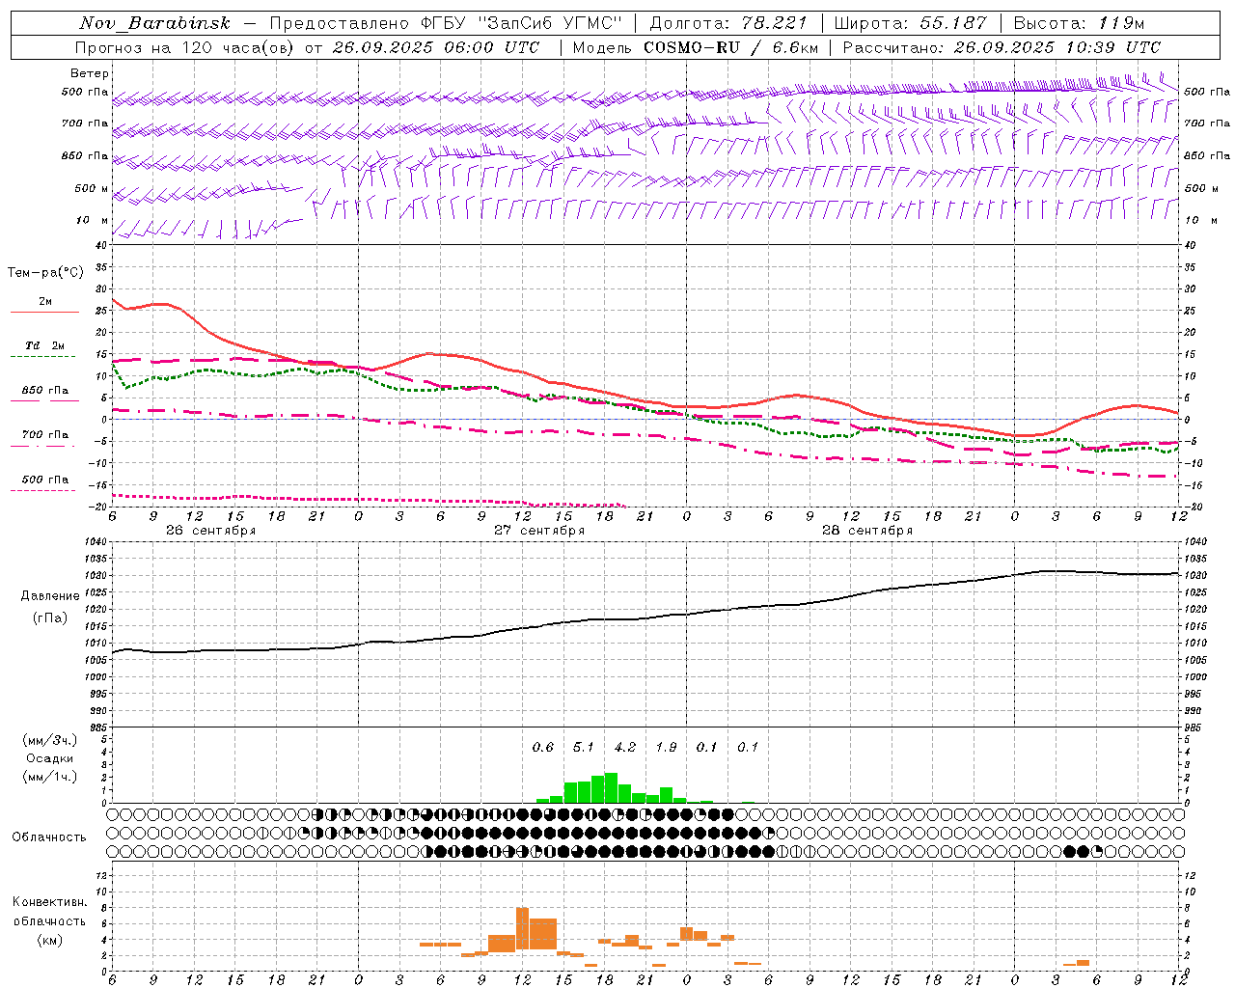This screenshot has height=988, width=1235.
Task: Click the '(мм/3ч.)' precipitation unit label
Action: (x=50, y=740)
